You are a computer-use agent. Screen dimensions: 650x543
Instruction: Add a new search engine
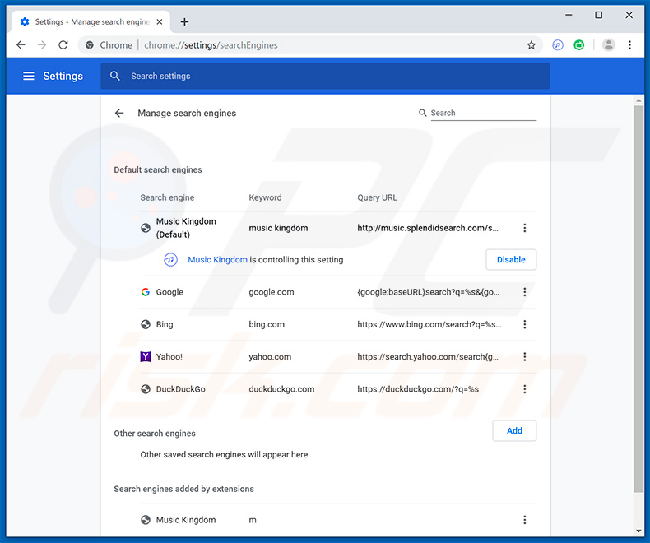tap(514, 430)
